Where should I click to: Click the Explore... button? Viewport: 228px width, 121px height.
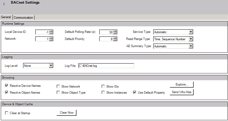(x=182, y=84)
